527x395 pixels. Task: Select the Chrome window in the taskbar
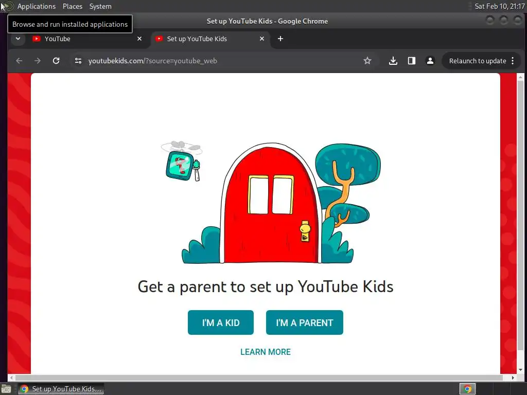coord(61,389)
